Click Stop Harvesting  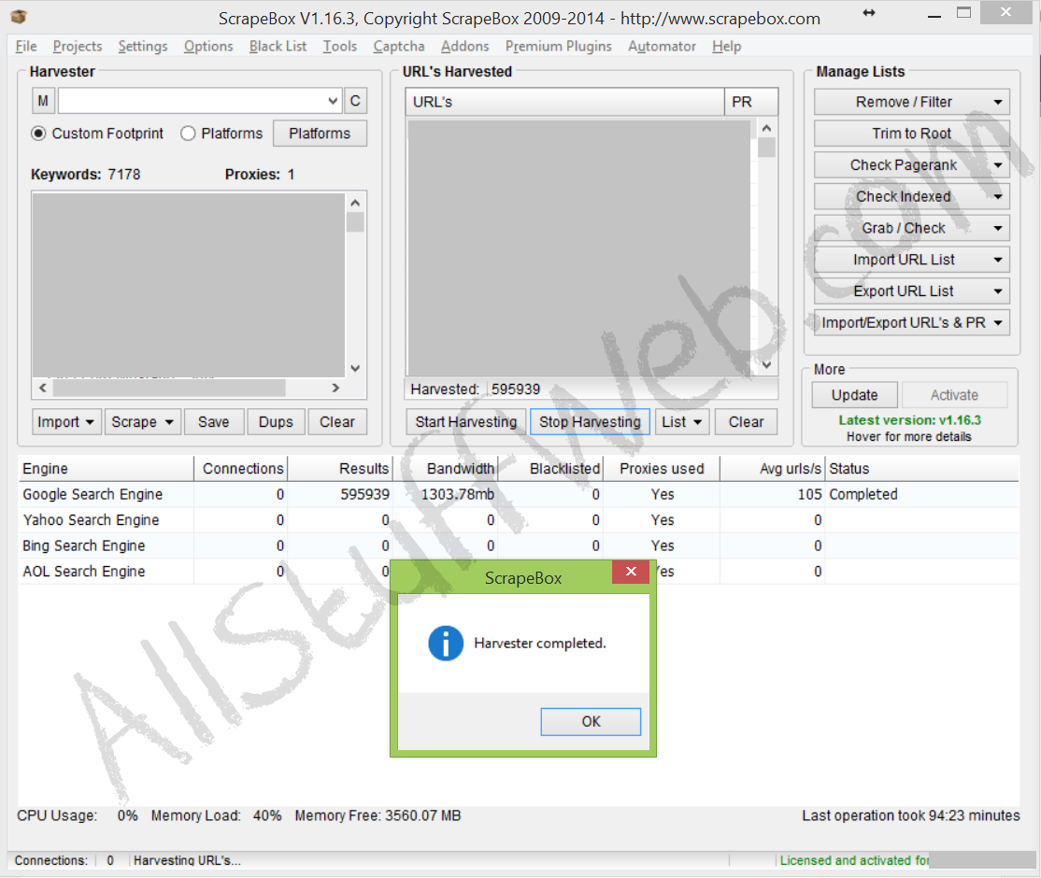590,422
